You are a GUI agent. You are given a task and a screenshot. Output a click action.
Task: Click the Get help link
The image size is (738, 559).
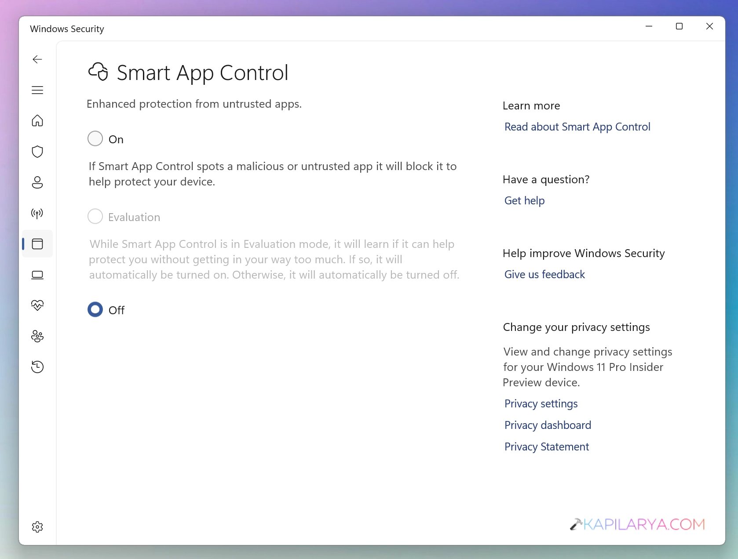tap(524, 201)
